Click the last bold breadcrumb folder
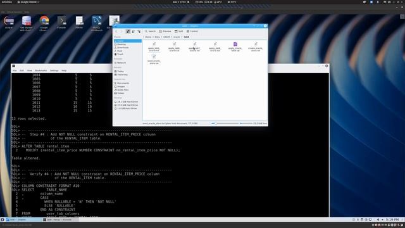This screenshot has width=405, height=228. coord(186,37)
